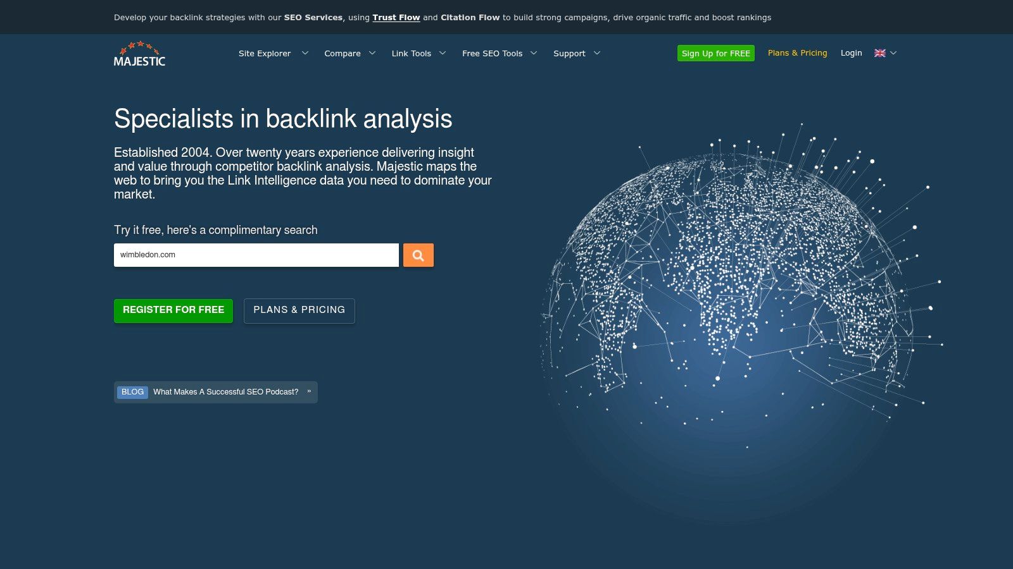Expand the Link Tools chevron
Viewport: 1013px width, 569px height.
(443, 53)
